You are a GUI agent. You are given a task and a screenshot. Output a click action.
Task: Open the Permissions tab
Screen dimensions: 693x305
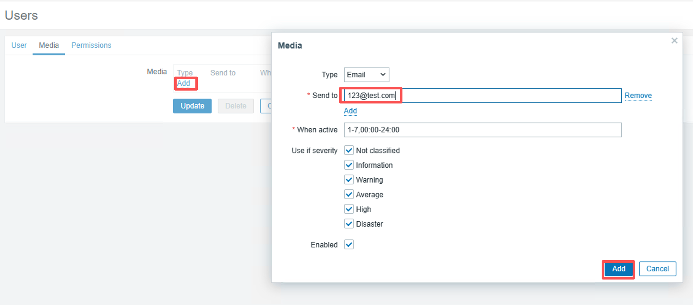point(91,45)
